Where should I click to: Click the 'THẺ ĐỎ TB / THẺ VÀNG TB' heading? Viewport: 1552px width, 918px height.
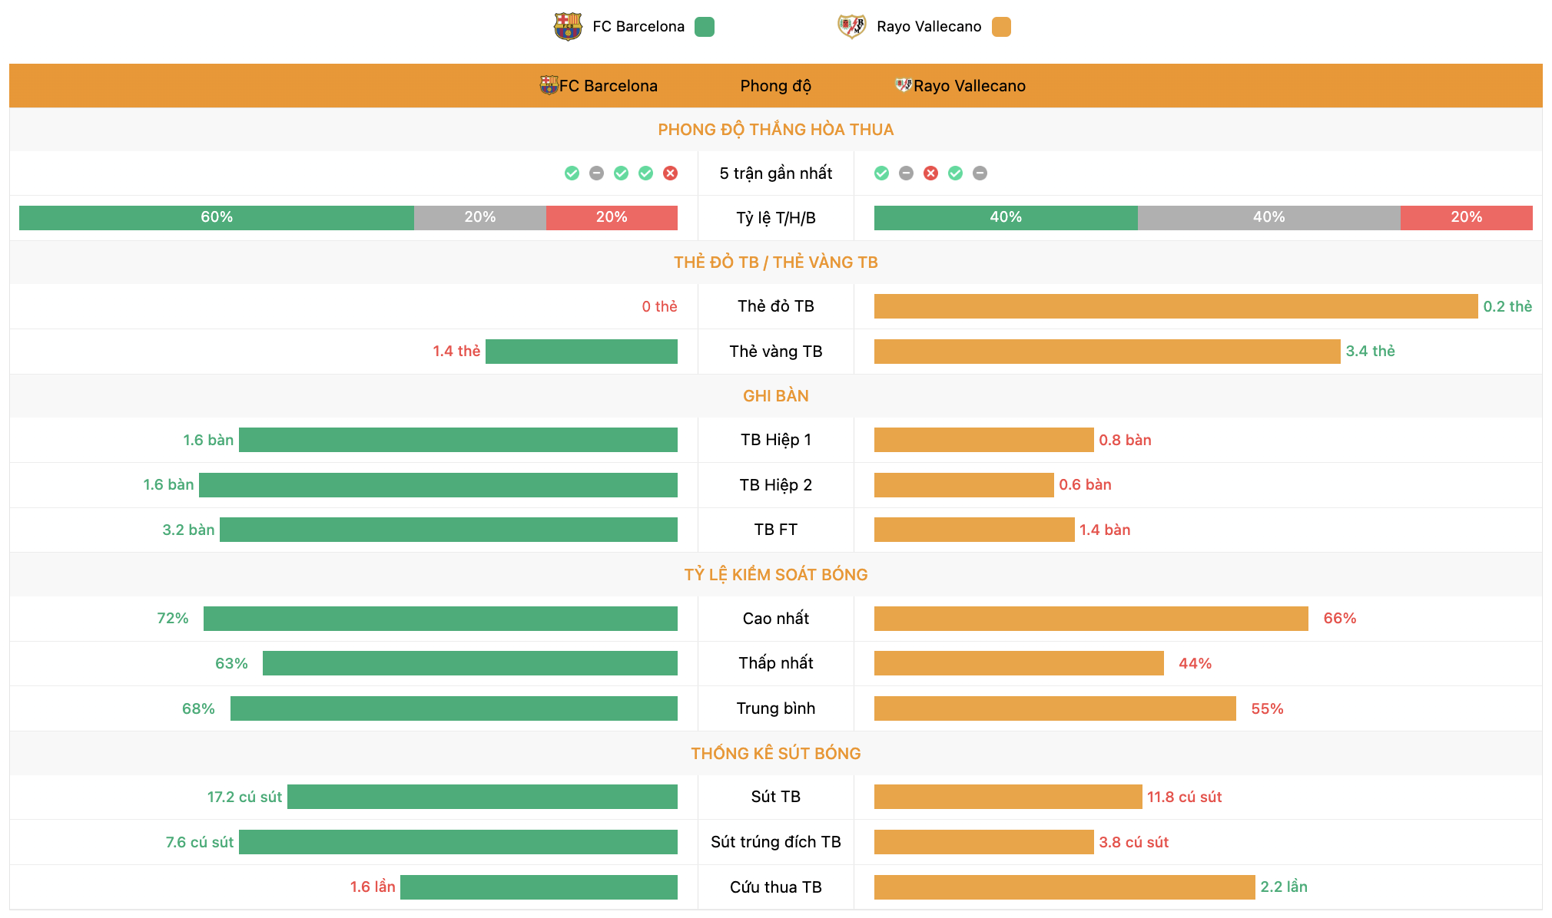coord(776,263)
